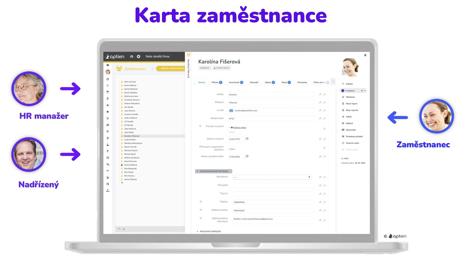Image resolution: width=474 pixels, height=268 pixels.
Task: Click the Přidat zaměstnance button
Action: pyautogui.click(x=171, y=69)
